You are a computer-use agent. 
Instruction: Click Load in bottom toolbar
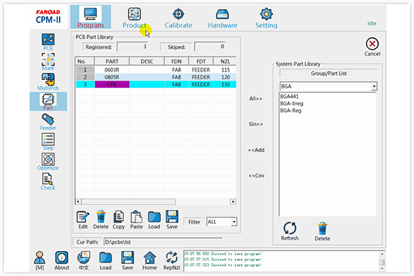pos(105,261)
